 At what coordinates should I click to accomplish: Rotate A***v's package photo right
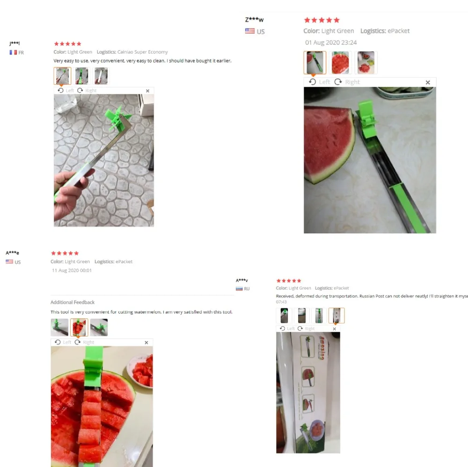pos(306,328)
